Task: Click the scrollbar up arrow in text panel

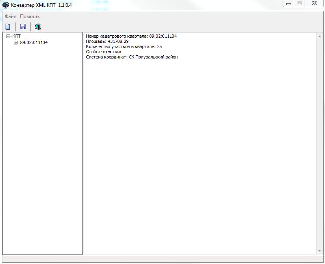Action: (319, 37)
